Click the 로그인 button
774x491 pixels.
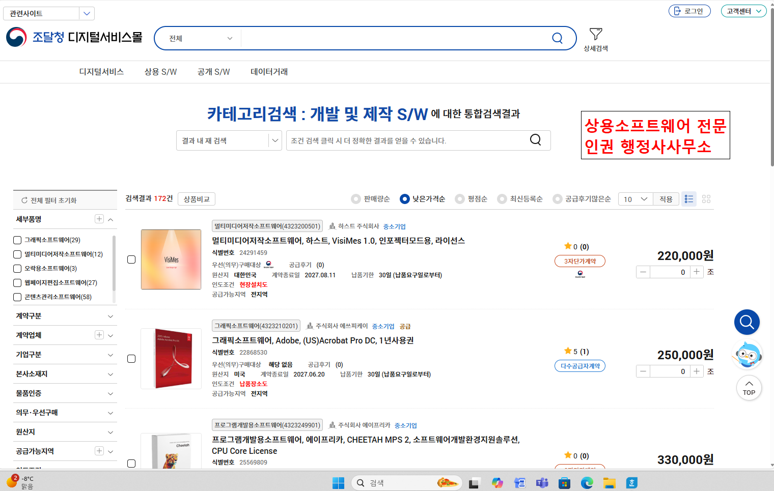(689, 11)
